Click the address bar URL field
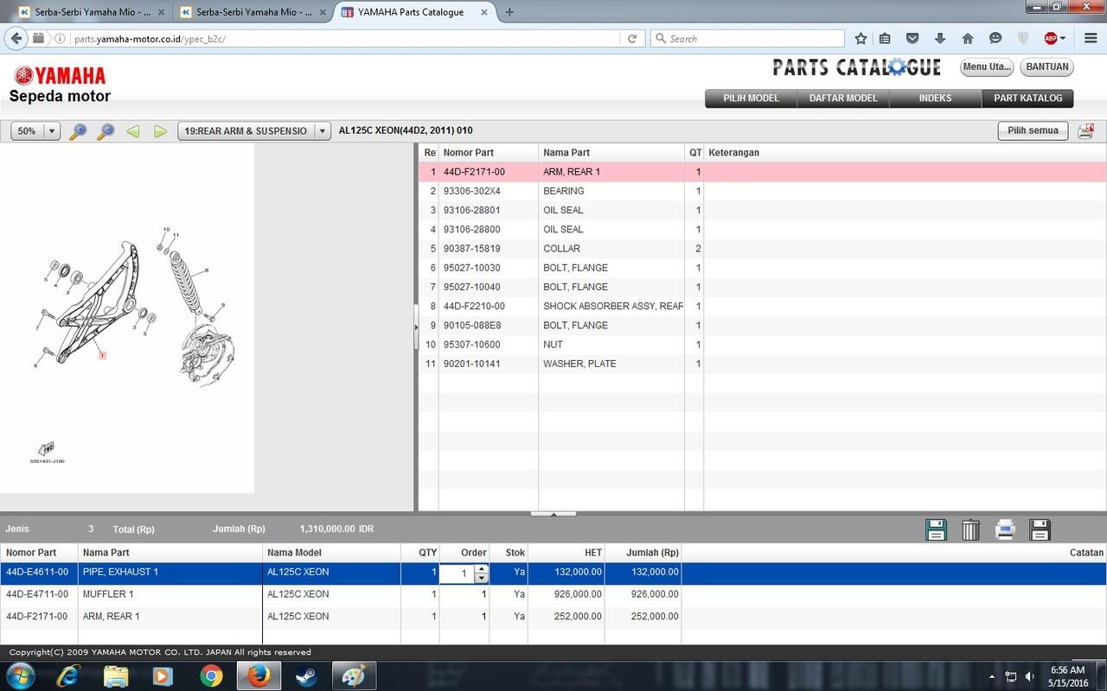The width and height of the screenshot is (1107, 691). tap(344, 39)
